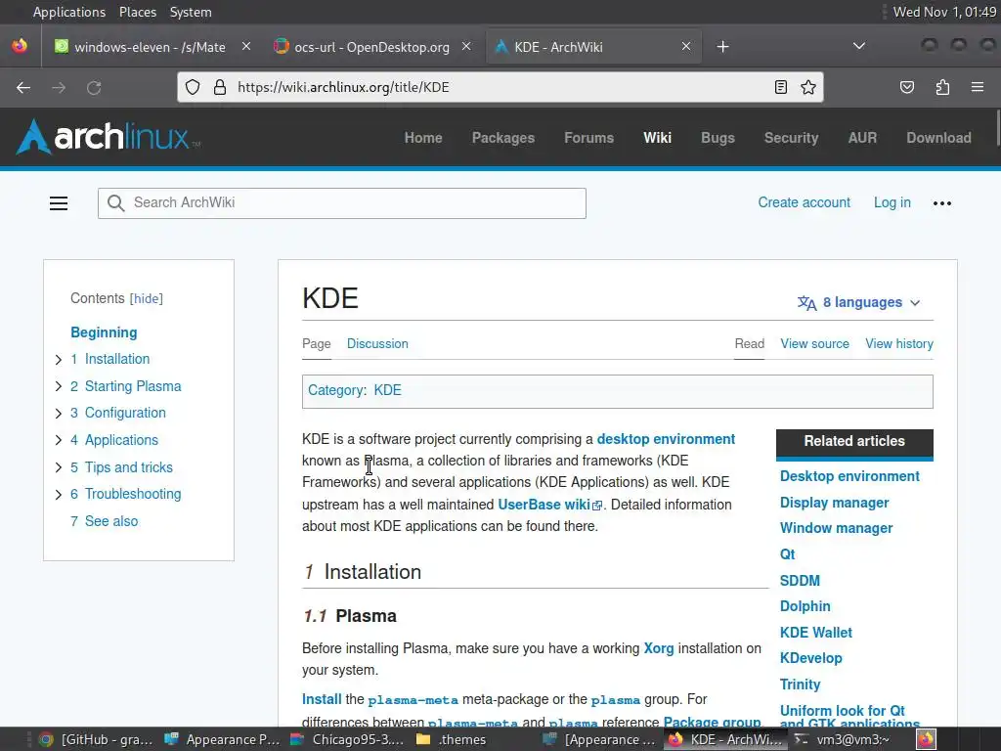
Task: Open the Places menu
Action: point(137,12)
